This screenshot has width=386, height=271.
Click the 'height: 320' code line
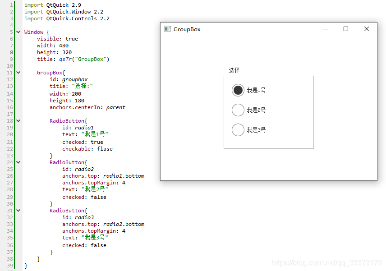tap(54, 52)
